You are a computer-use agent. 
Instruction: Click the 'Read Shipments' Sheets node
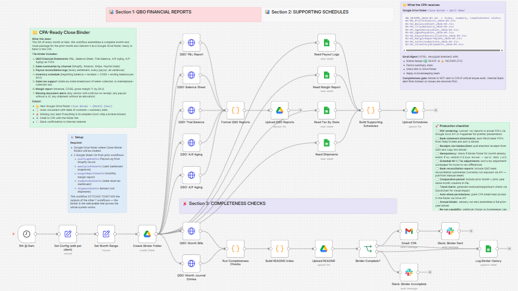(326, 143)
